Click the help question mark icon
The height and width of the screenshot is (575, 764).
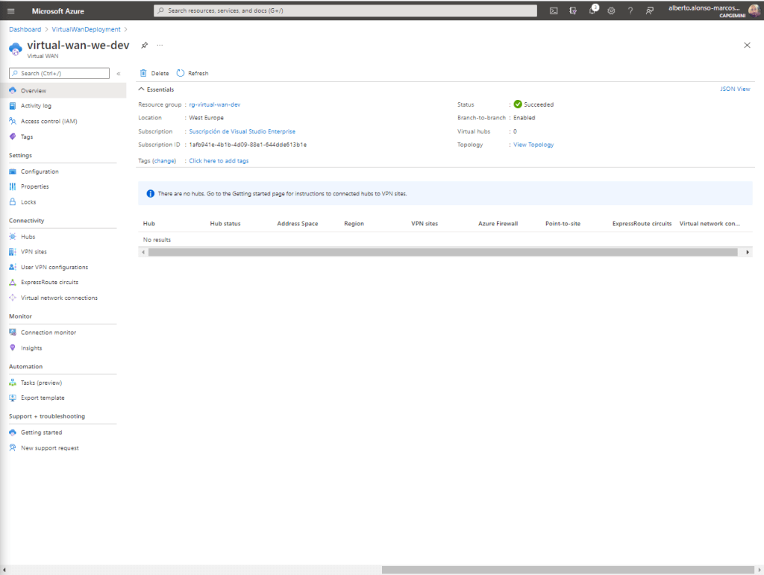click(x=630, y=10)
